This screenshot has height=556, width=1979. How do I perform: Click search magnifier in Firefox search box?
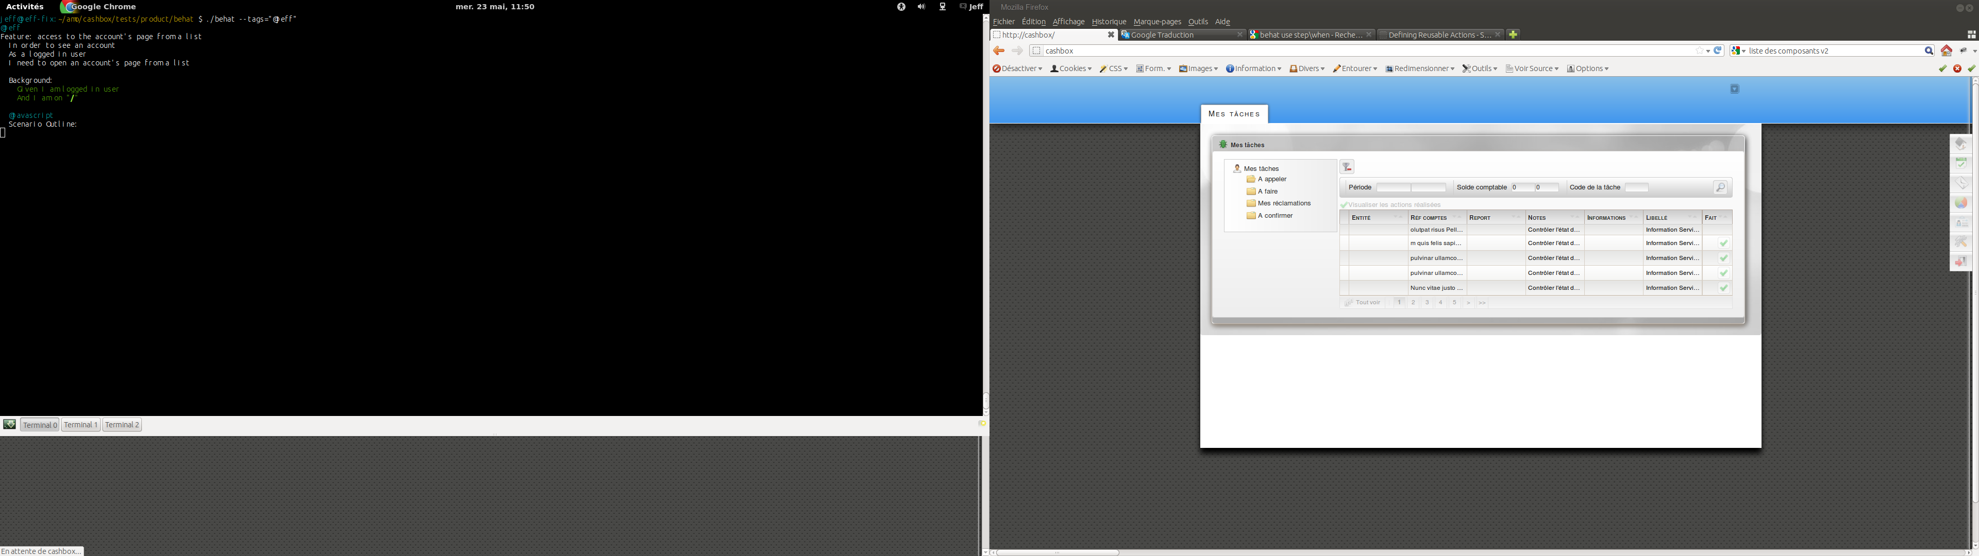1929,51
